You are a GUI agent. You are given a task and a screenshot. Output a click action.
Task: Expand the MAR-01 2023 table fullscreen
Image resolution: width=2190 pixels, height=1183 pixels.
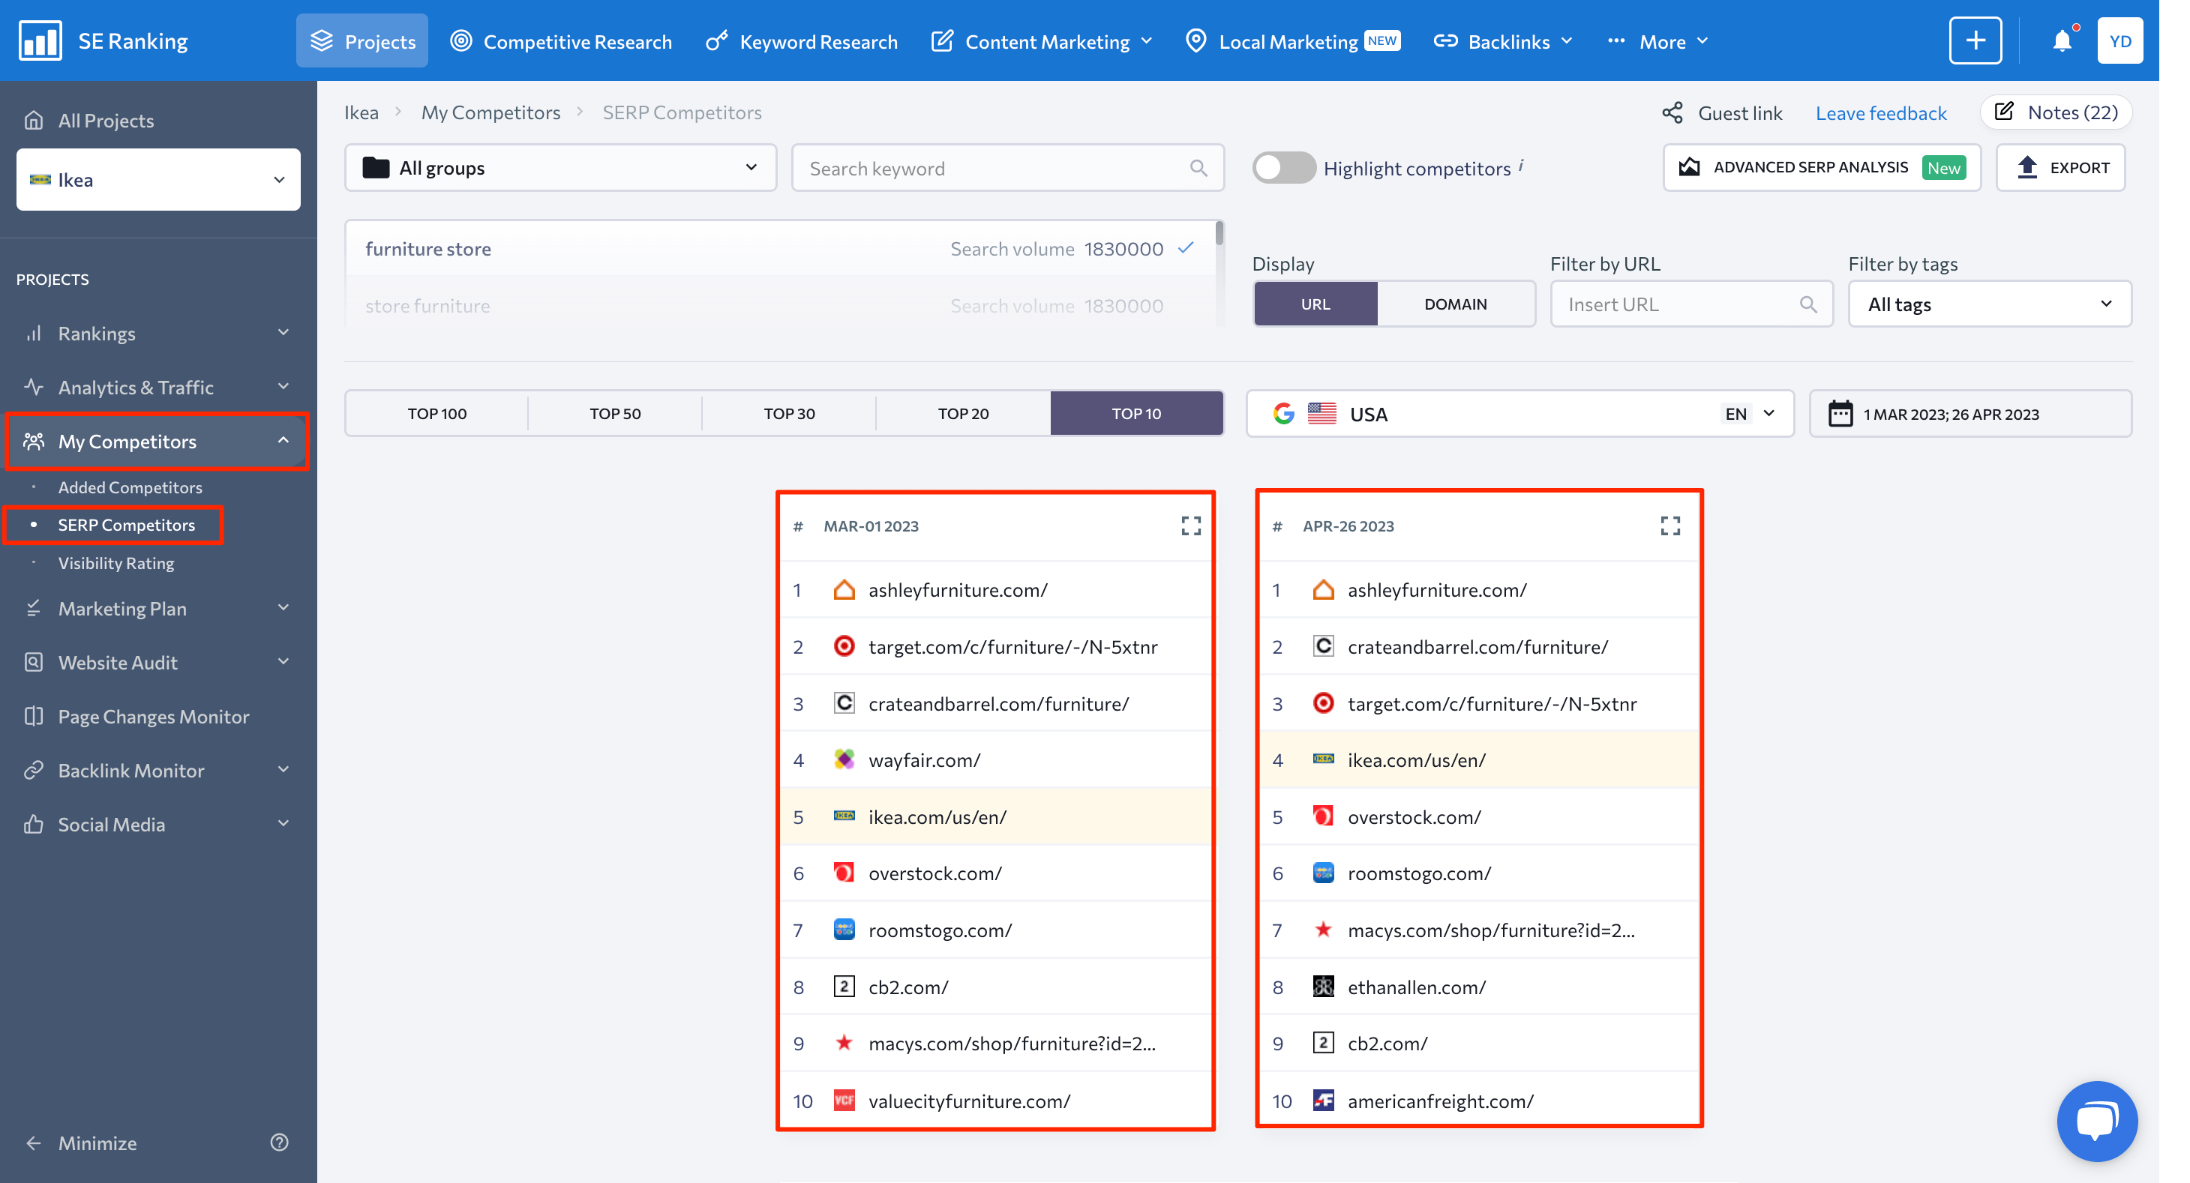point(1191,526)
